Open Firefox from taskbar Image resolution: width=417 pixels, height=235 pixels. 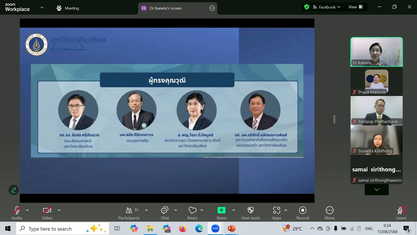[183, 228]
